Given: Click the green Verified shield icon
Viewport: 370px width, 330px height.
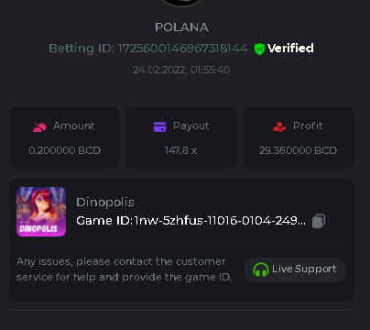Looking at the screenshot, I should pyautogui.click(x=259, y=49).
